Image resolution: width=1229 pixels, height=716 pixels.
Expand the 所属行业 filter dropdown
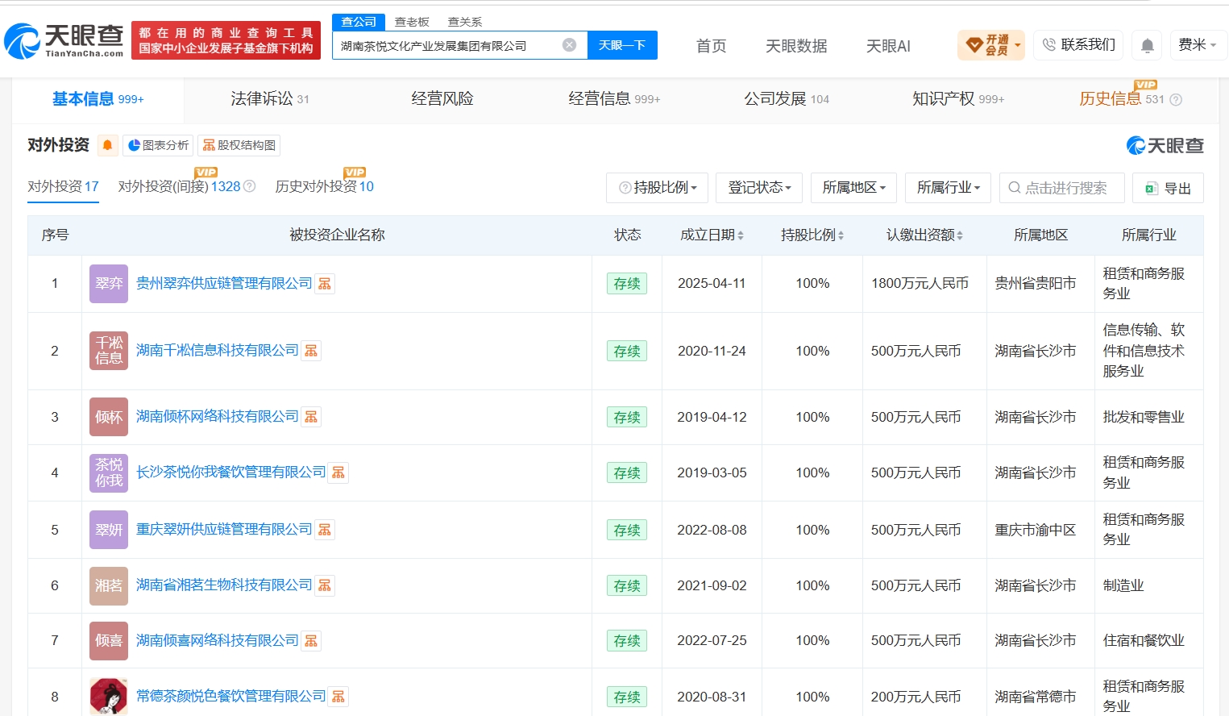tap(948, 187)
